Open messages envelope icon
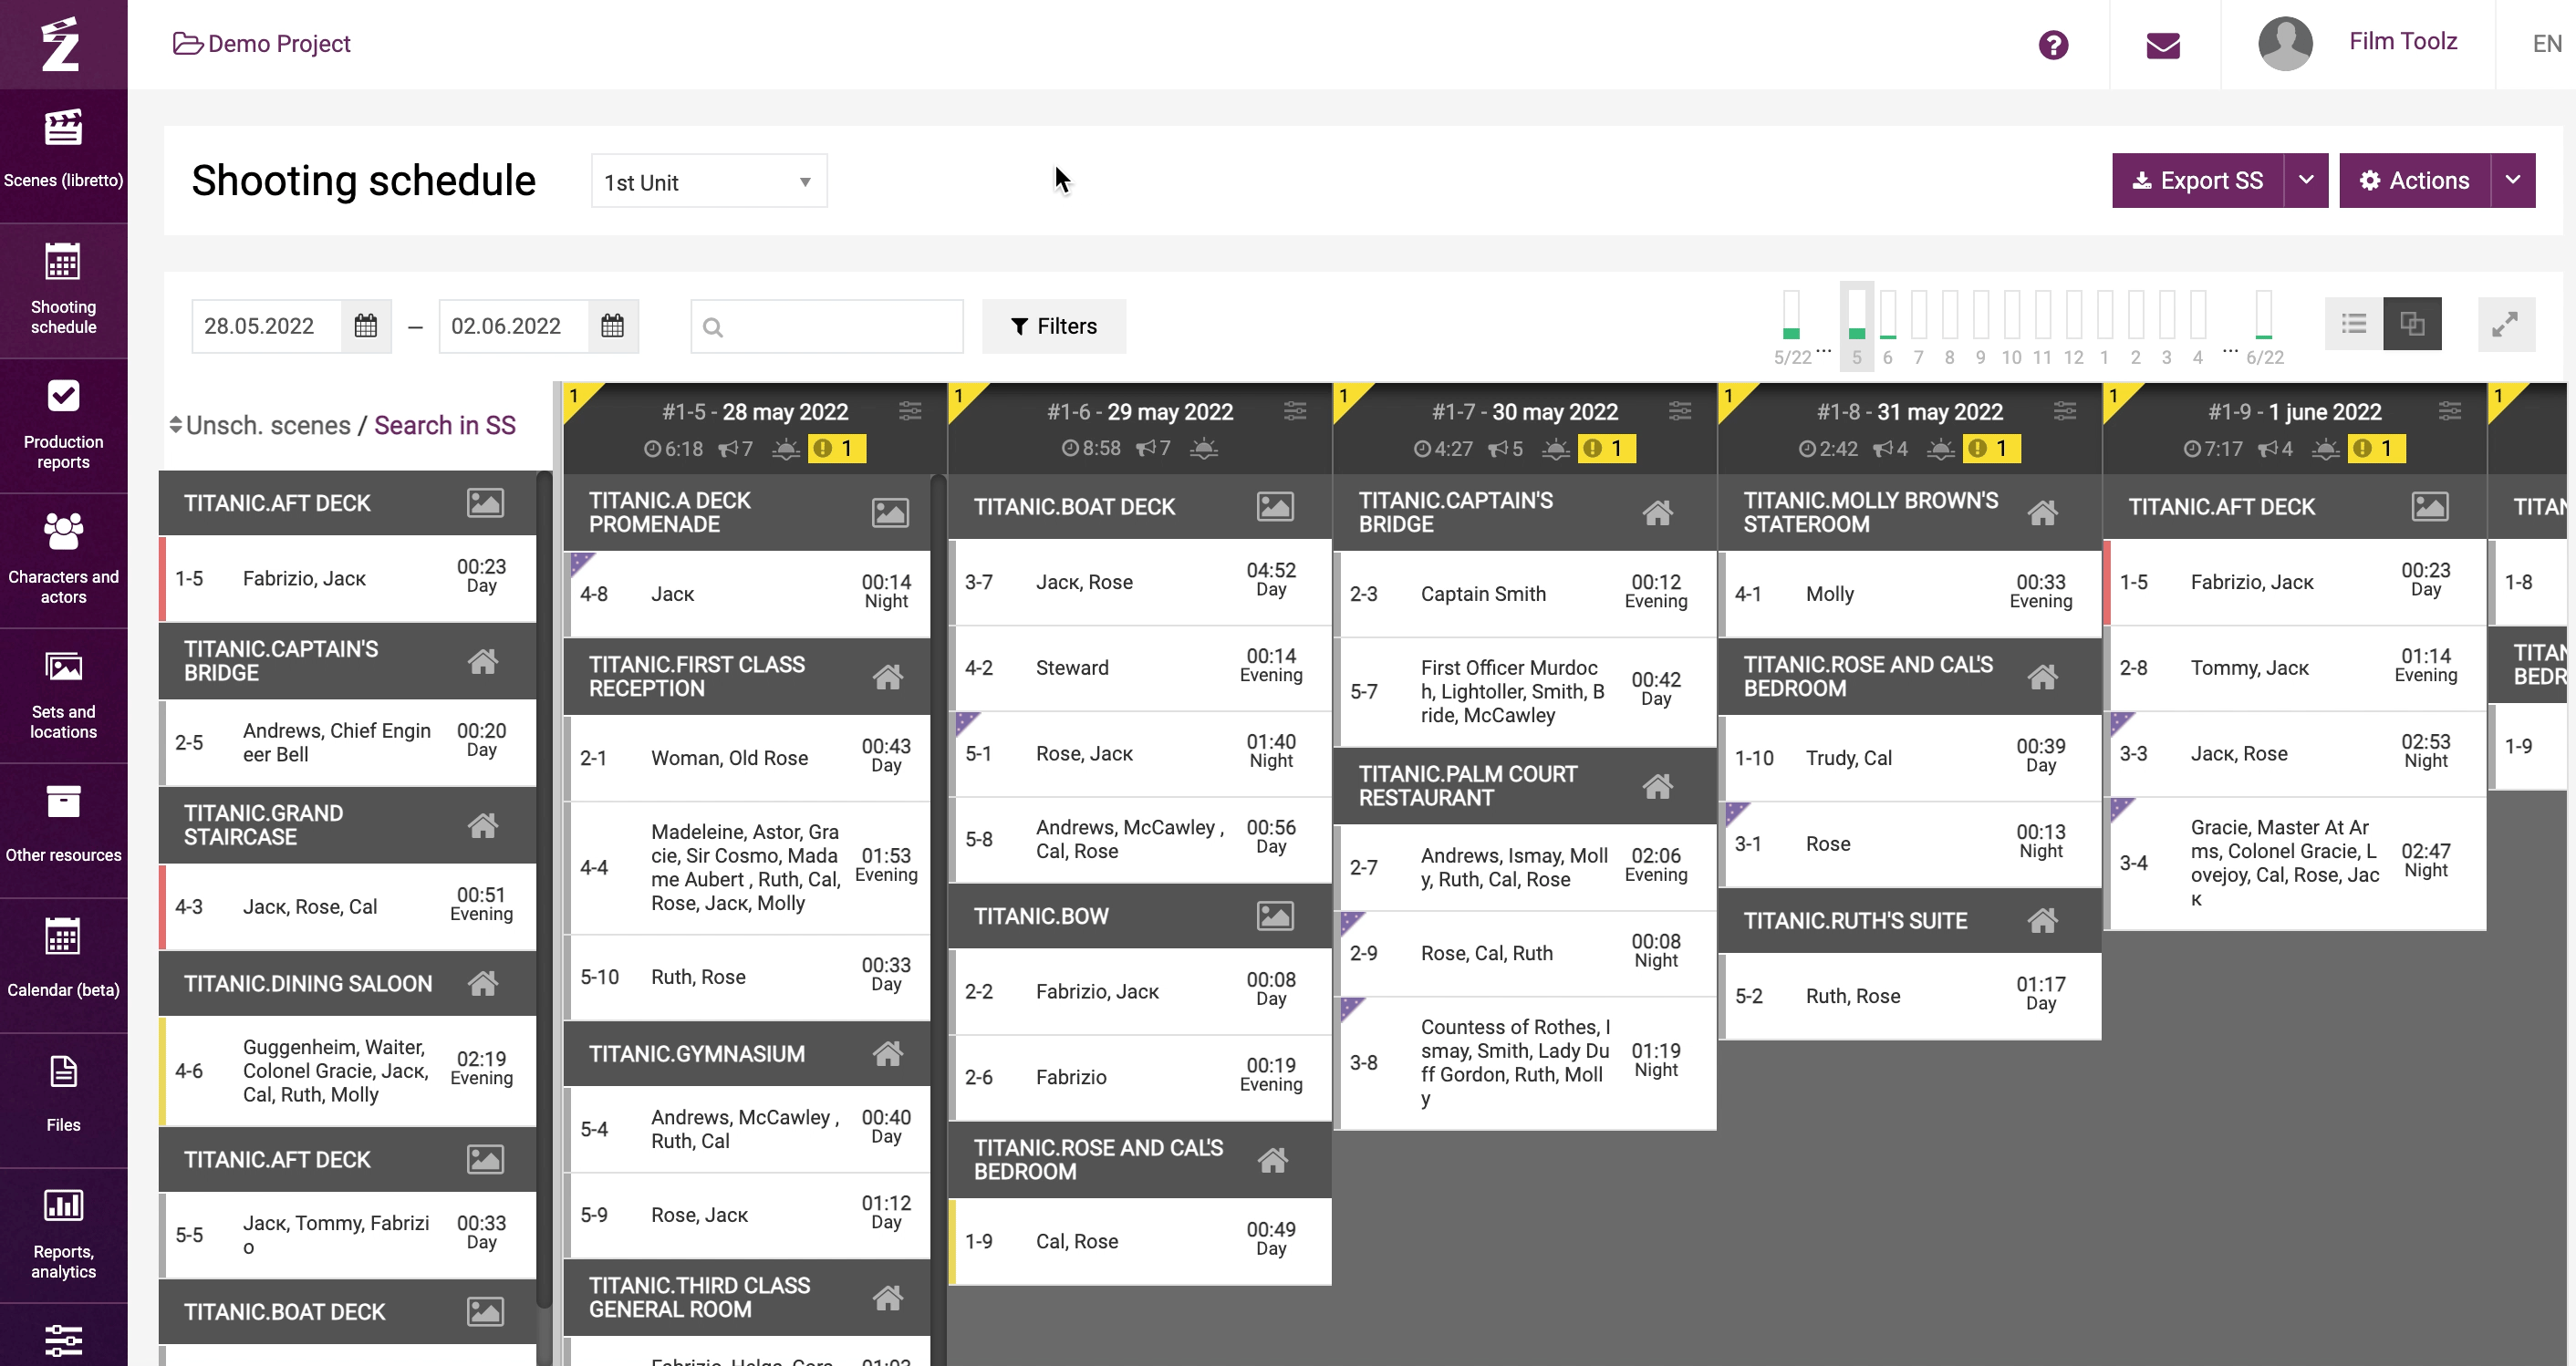 tap(2163, 45)
